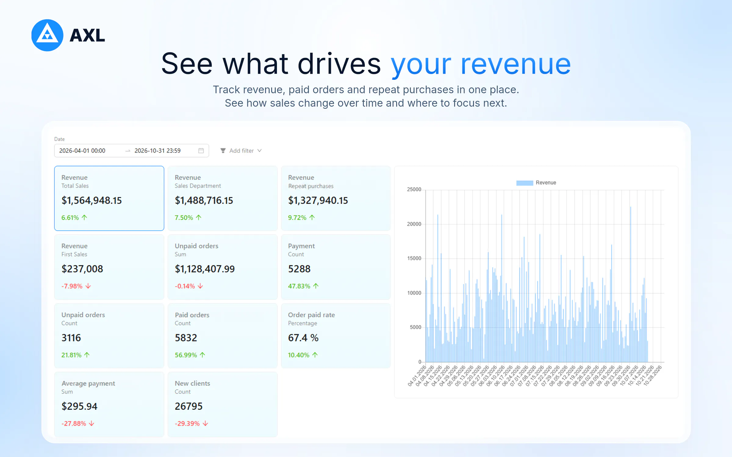Click the funnel filter icon
The width and height of the screenshot is (732, 457).
(x=223, y=151)
